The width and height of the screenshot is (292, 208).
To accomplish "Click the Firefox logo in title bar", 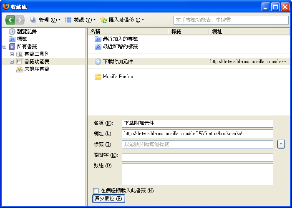I will (5, 7).
